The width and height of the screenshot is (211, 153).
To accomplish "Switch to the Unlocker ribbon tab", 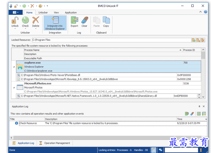I will (43, 12).
